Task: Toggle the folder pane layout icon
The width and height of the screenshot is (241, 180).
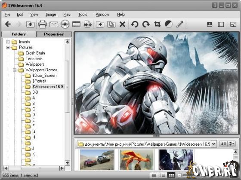Action: (x=221, y=24)
